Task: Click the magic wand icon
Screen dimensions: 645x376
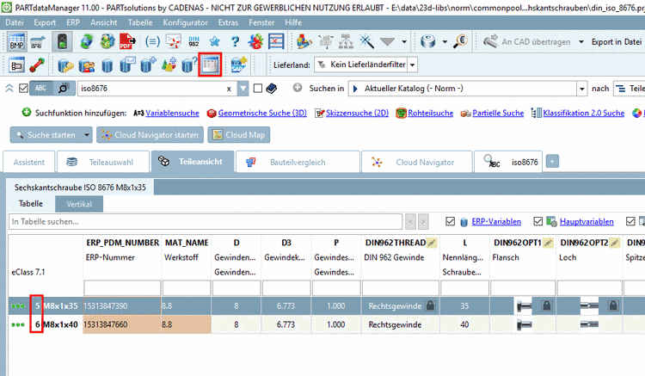Action: point(366,41)
